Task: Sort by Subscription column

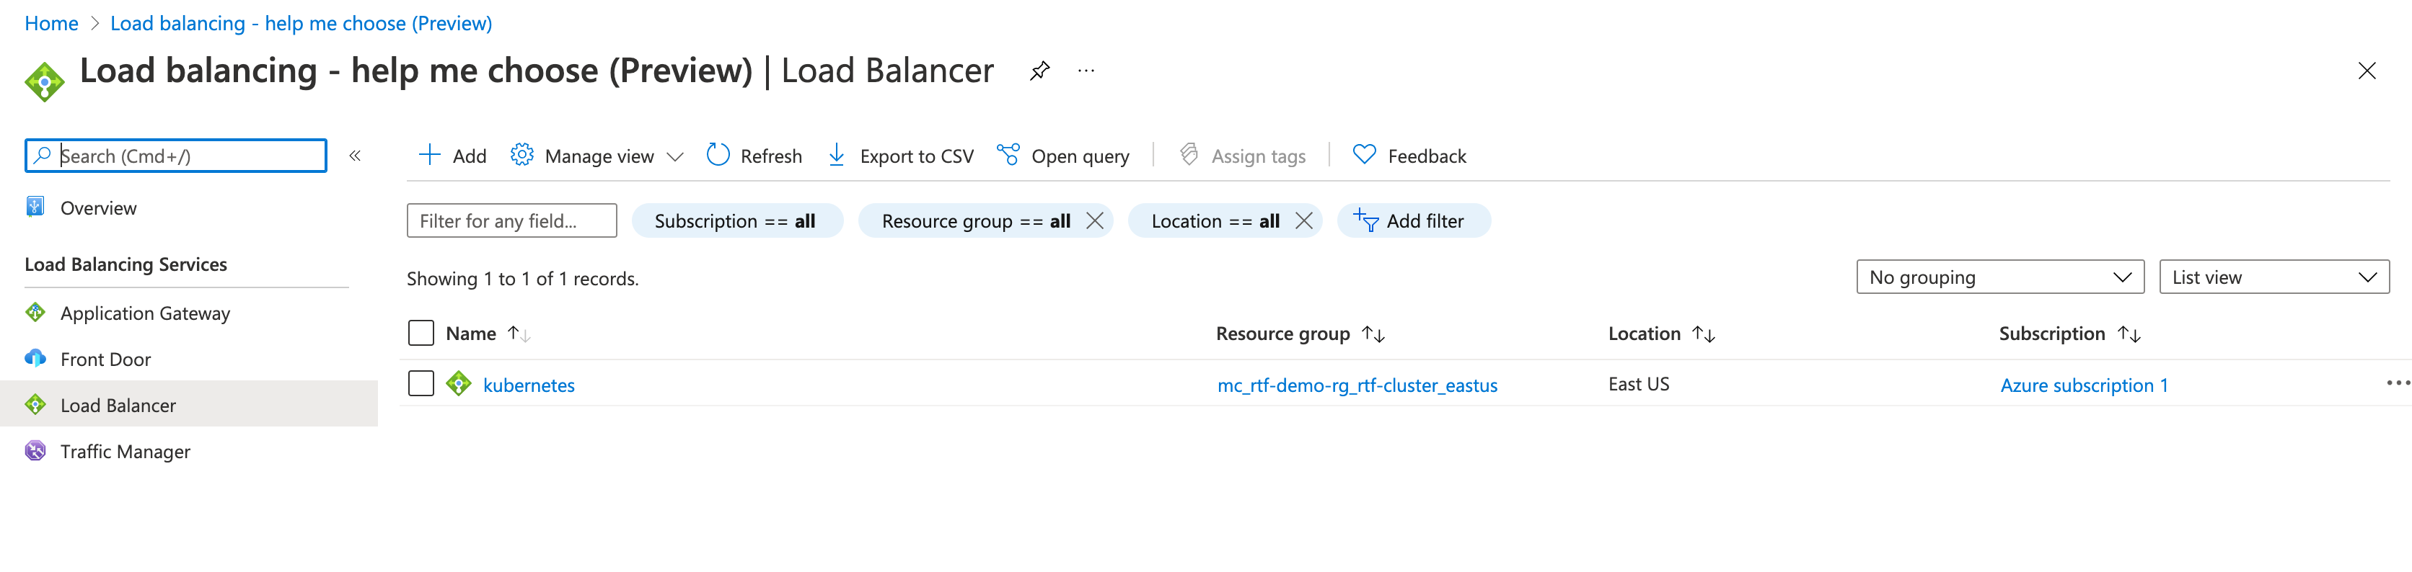Action: click(x=2070, y=334)
